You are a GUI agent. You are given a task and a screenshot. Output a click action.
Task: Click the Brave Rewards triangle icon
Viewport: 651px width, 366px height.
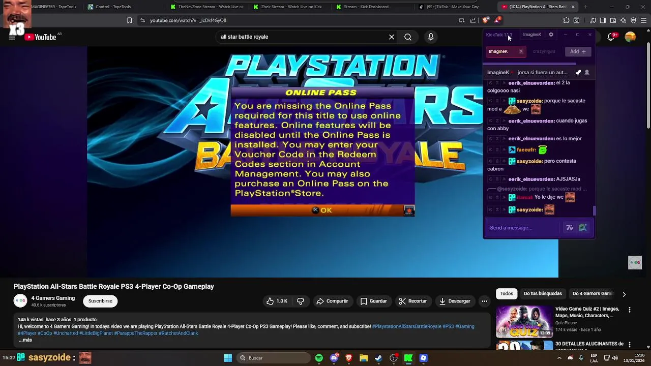click(x=497, y=20)
